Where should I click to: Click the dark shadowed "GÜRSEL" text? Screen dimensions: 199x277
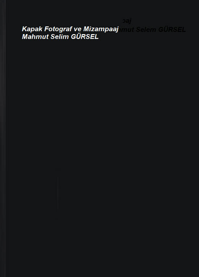pos(172,29)
